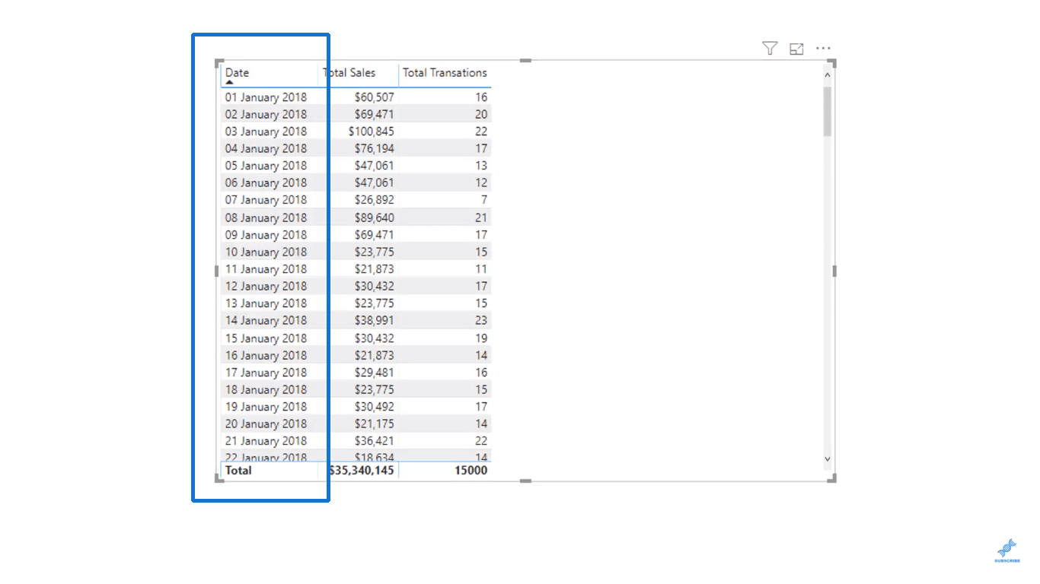Click the $60,507 sales value
Viewport: 1040px width, 584px height.
coord(375,97)
